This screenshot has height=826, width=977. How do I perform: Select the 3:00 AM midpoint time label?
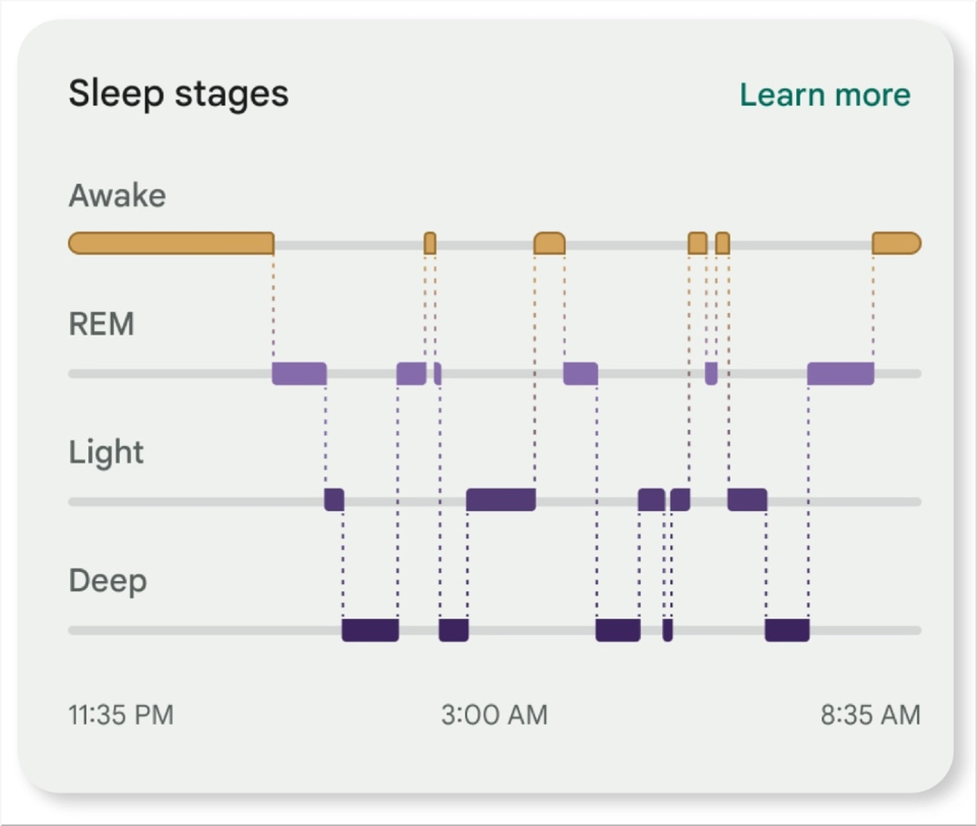(494, 715)
